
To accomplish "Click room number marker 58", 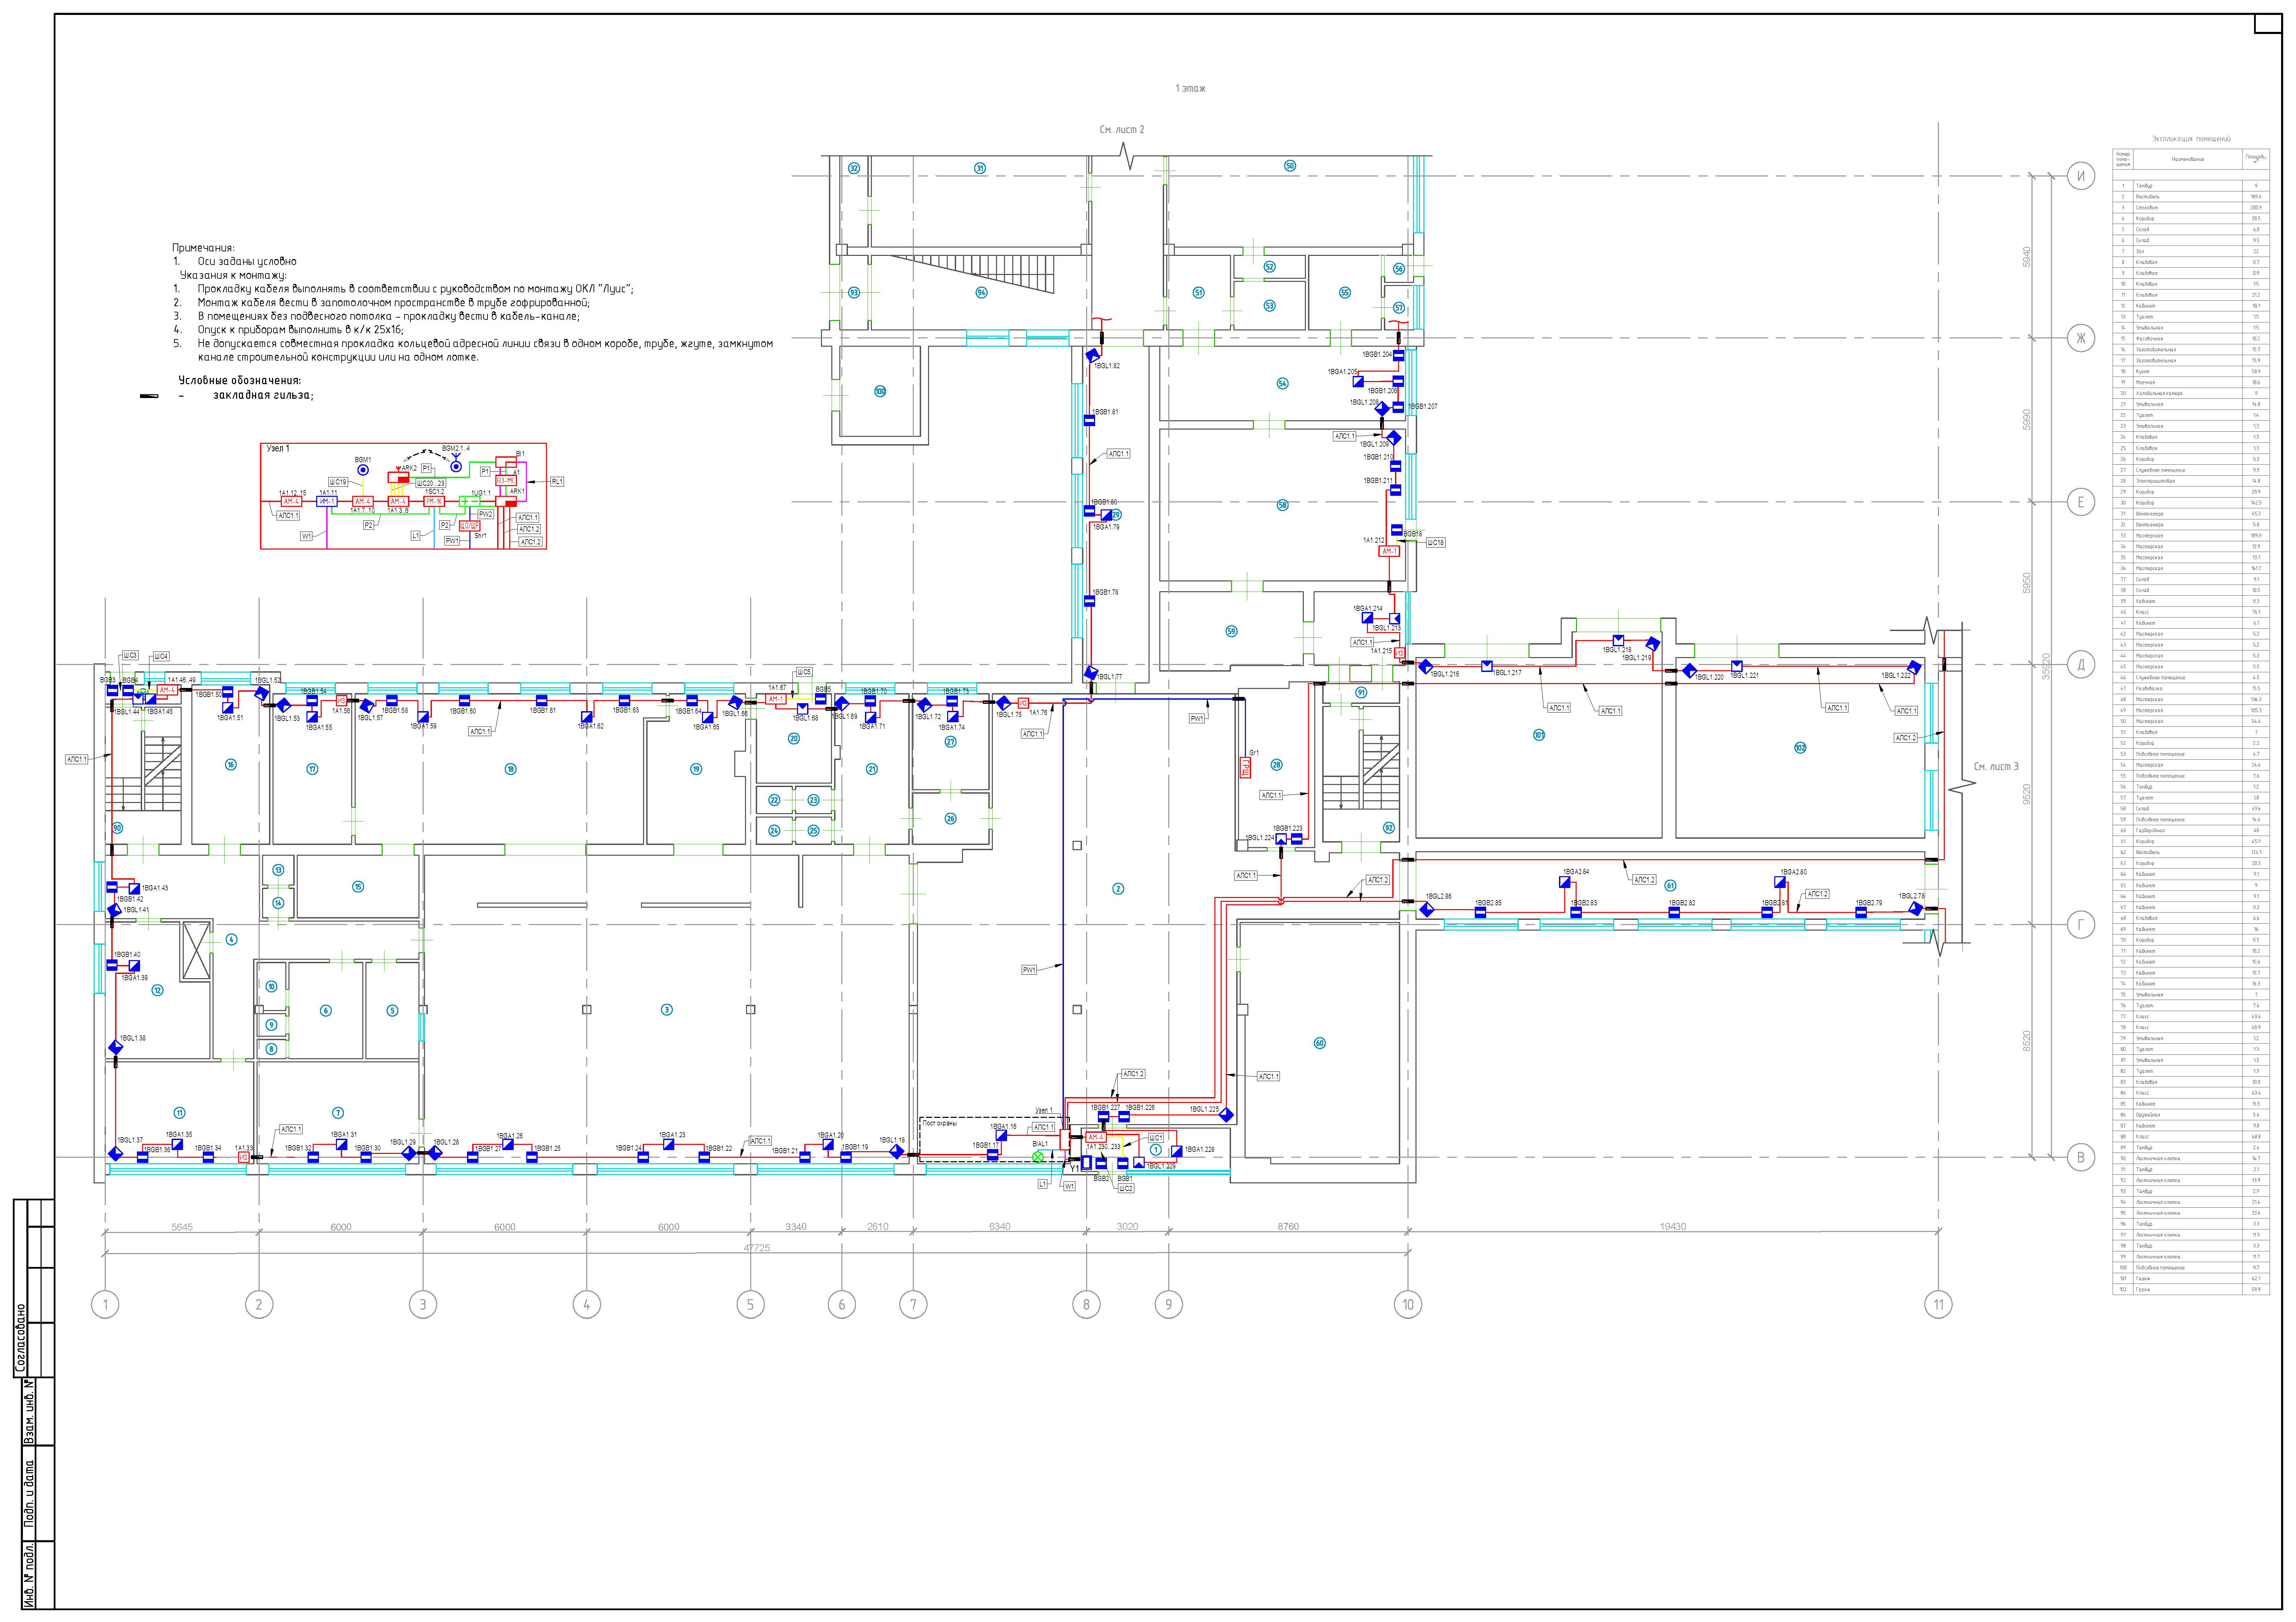I will click(x=1283, y=505).
